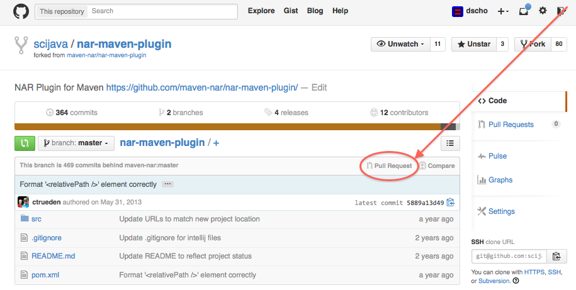Image resolution: width=576 pixels, height=290 pixels.
Task: Expand the branch: master dropdown
Action: click(x=76, y=143)
